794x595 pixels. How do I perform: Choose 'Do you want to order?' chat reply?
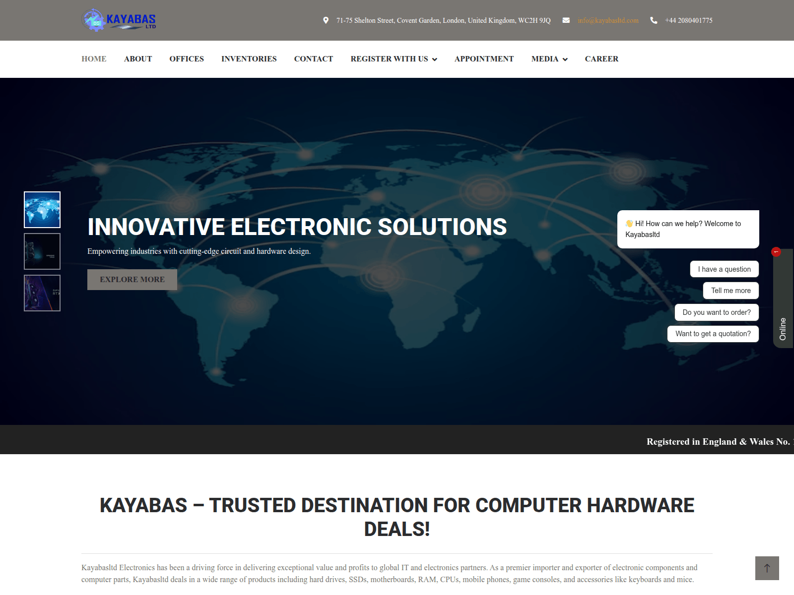click(x=717, y=312)
